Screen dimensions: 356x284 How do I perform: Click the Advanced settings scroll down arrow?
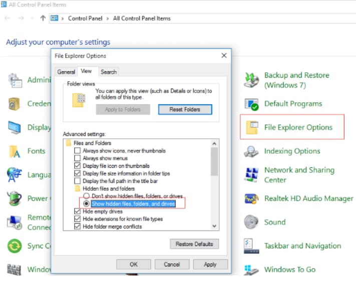(214, 226)
